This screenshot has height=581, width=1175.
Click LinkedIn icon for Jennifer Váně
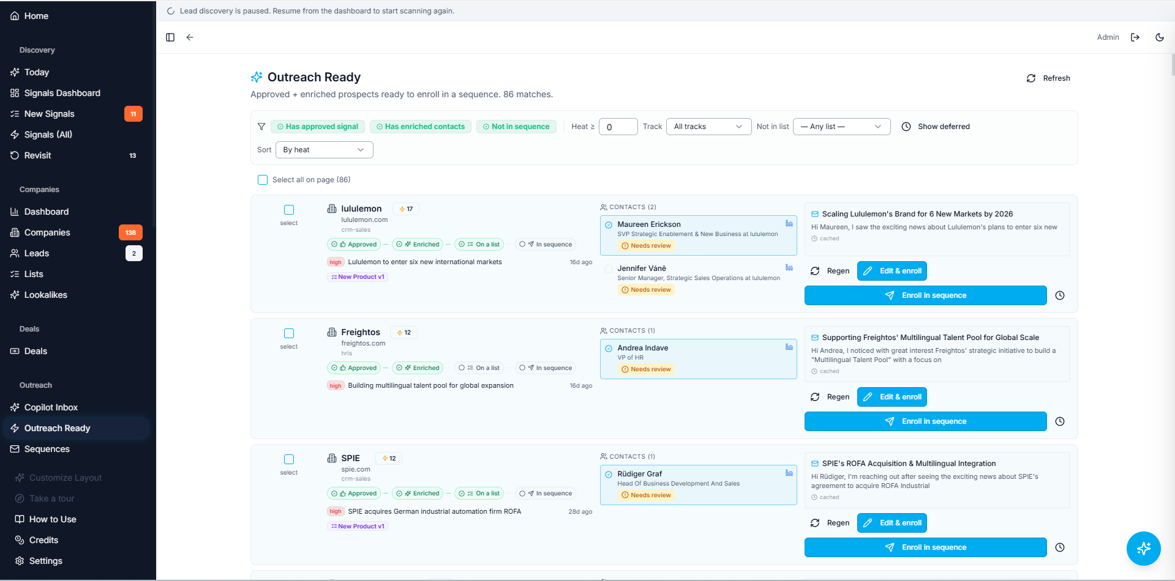(789, 268)
